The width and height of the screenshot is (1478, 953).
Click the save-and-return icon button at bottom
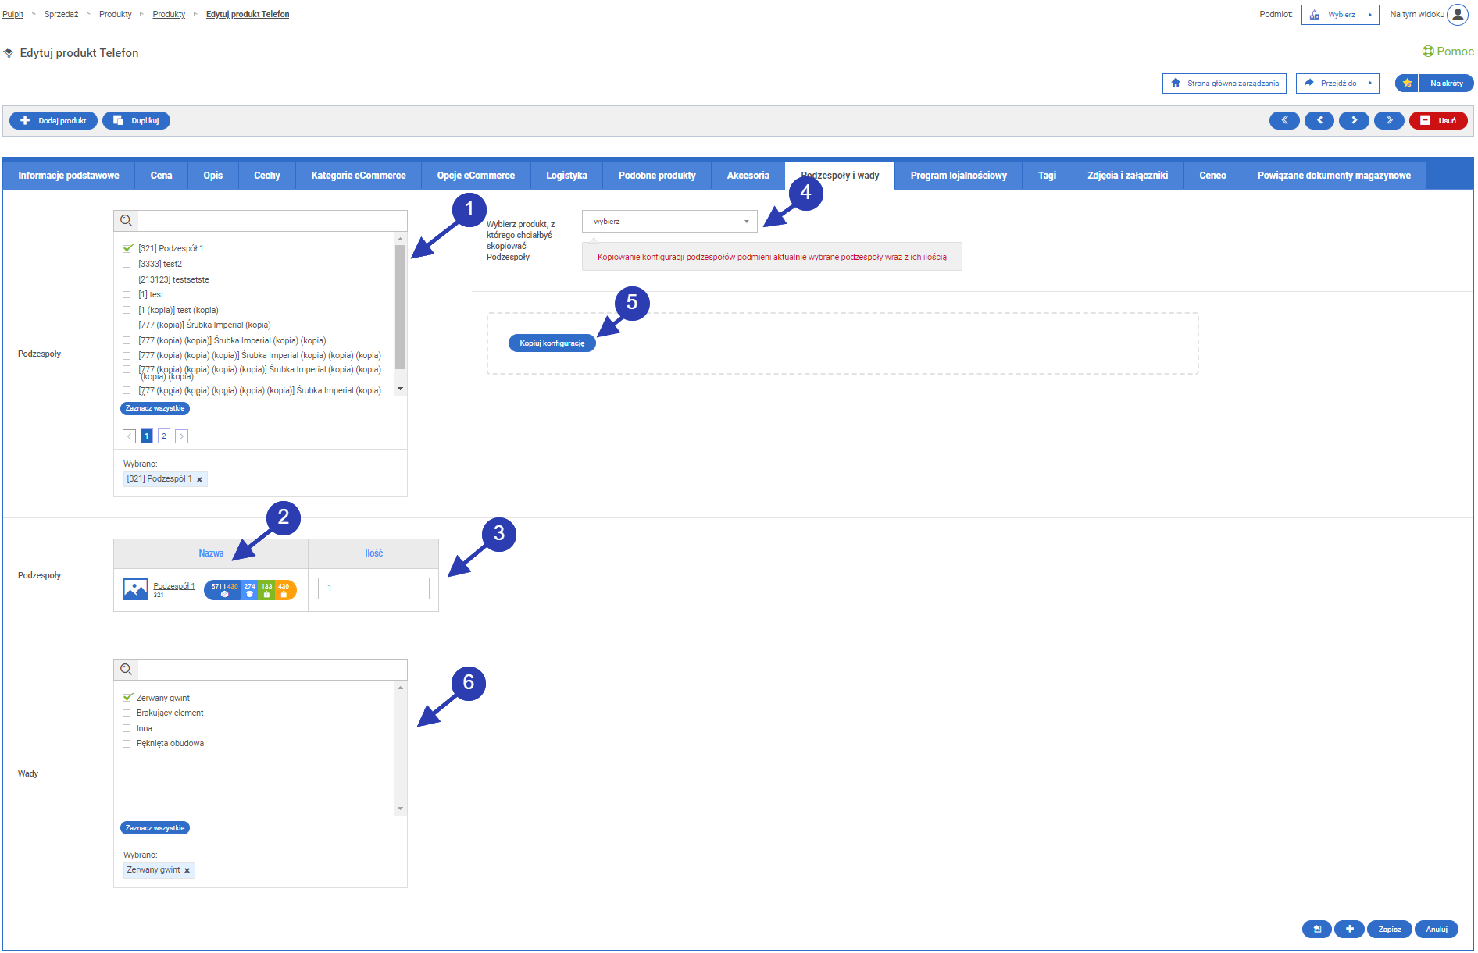1316,929
